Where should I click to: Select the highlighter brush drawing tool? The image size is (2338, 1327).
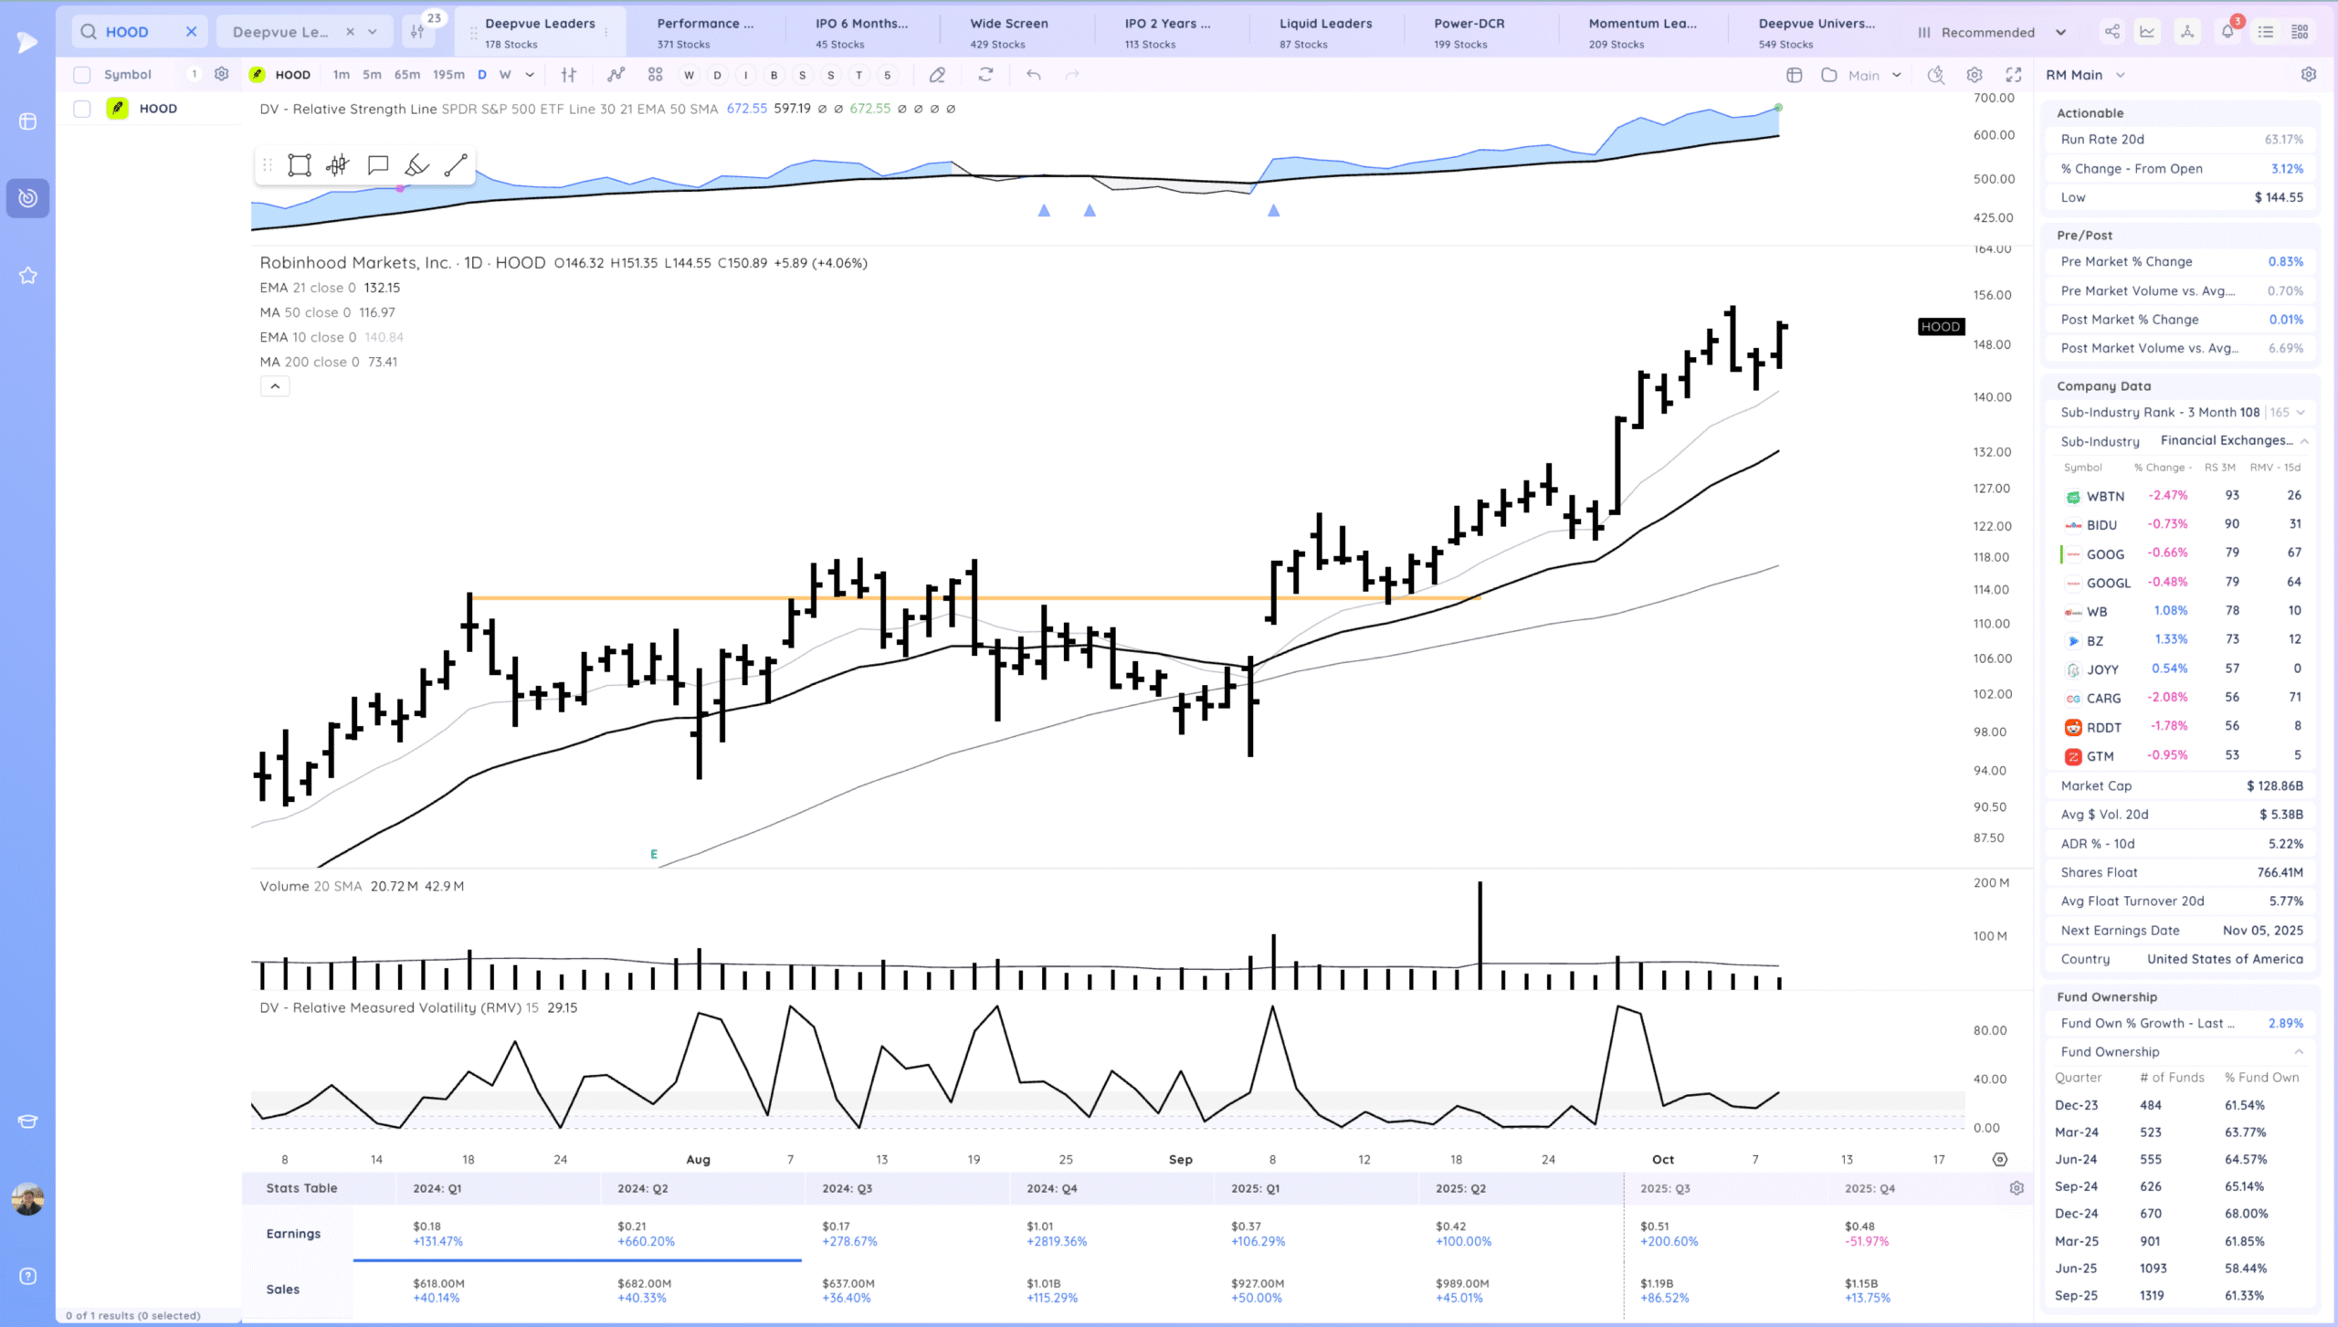pyautogui.click(x=416, y=165)
